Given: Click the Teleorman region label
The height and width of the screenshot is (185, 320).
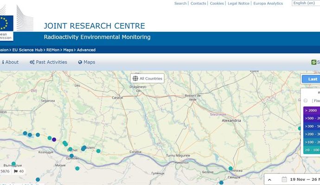Looking at the screenshot, I should point(218,115).
